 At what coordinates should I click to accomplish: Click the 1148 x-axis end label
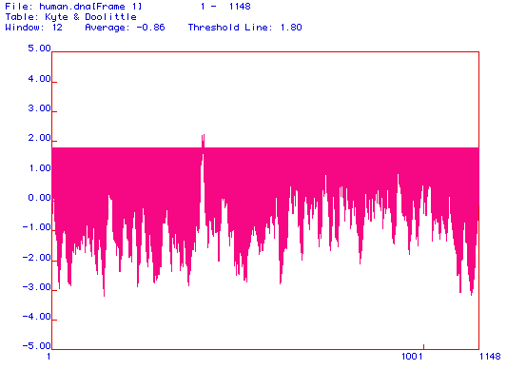pos(490,357)
